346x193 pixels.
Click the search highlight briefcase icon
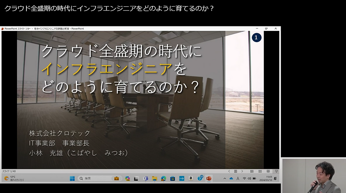pos(116,179)
